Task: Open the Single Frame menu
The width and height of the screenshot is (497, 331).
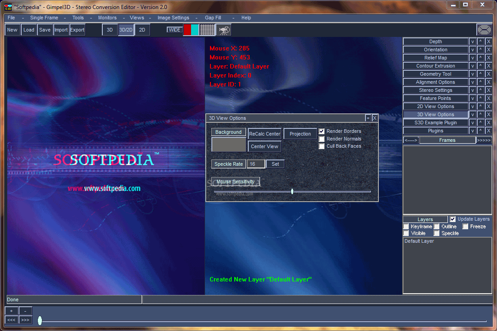Action: tap(44, 18)
